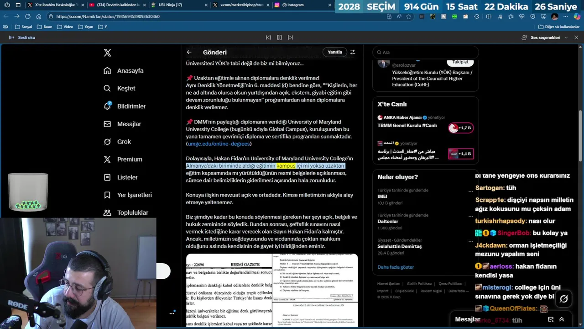This screenshot has width=584, height=329.
Task: Click the round Grok button above the Mesajlar drawer
Action: point(563,299)
